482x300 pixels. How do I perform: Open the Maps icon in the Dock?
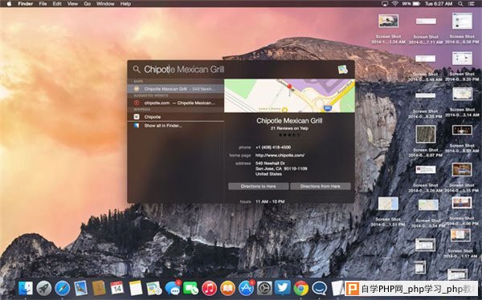point(153,288)
